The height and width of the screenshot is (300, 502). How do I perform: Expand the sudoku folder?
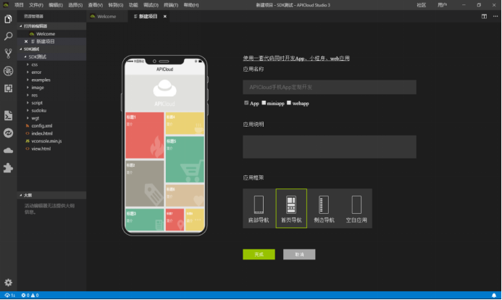pyautogui.click(x=38, y=110)
